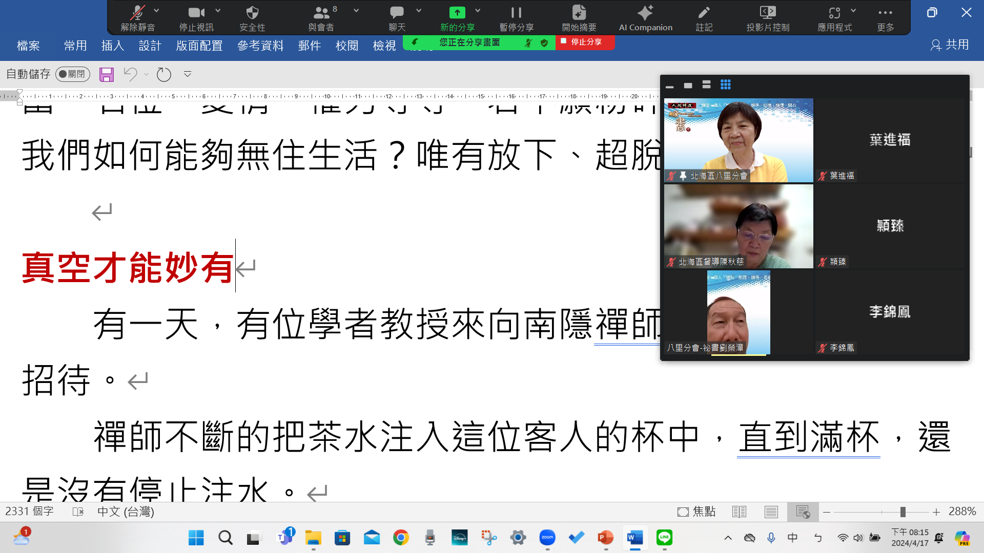Click the 288% zoom level
The height and width of the screenshot is (553, 984).
[x=962, y=511]
